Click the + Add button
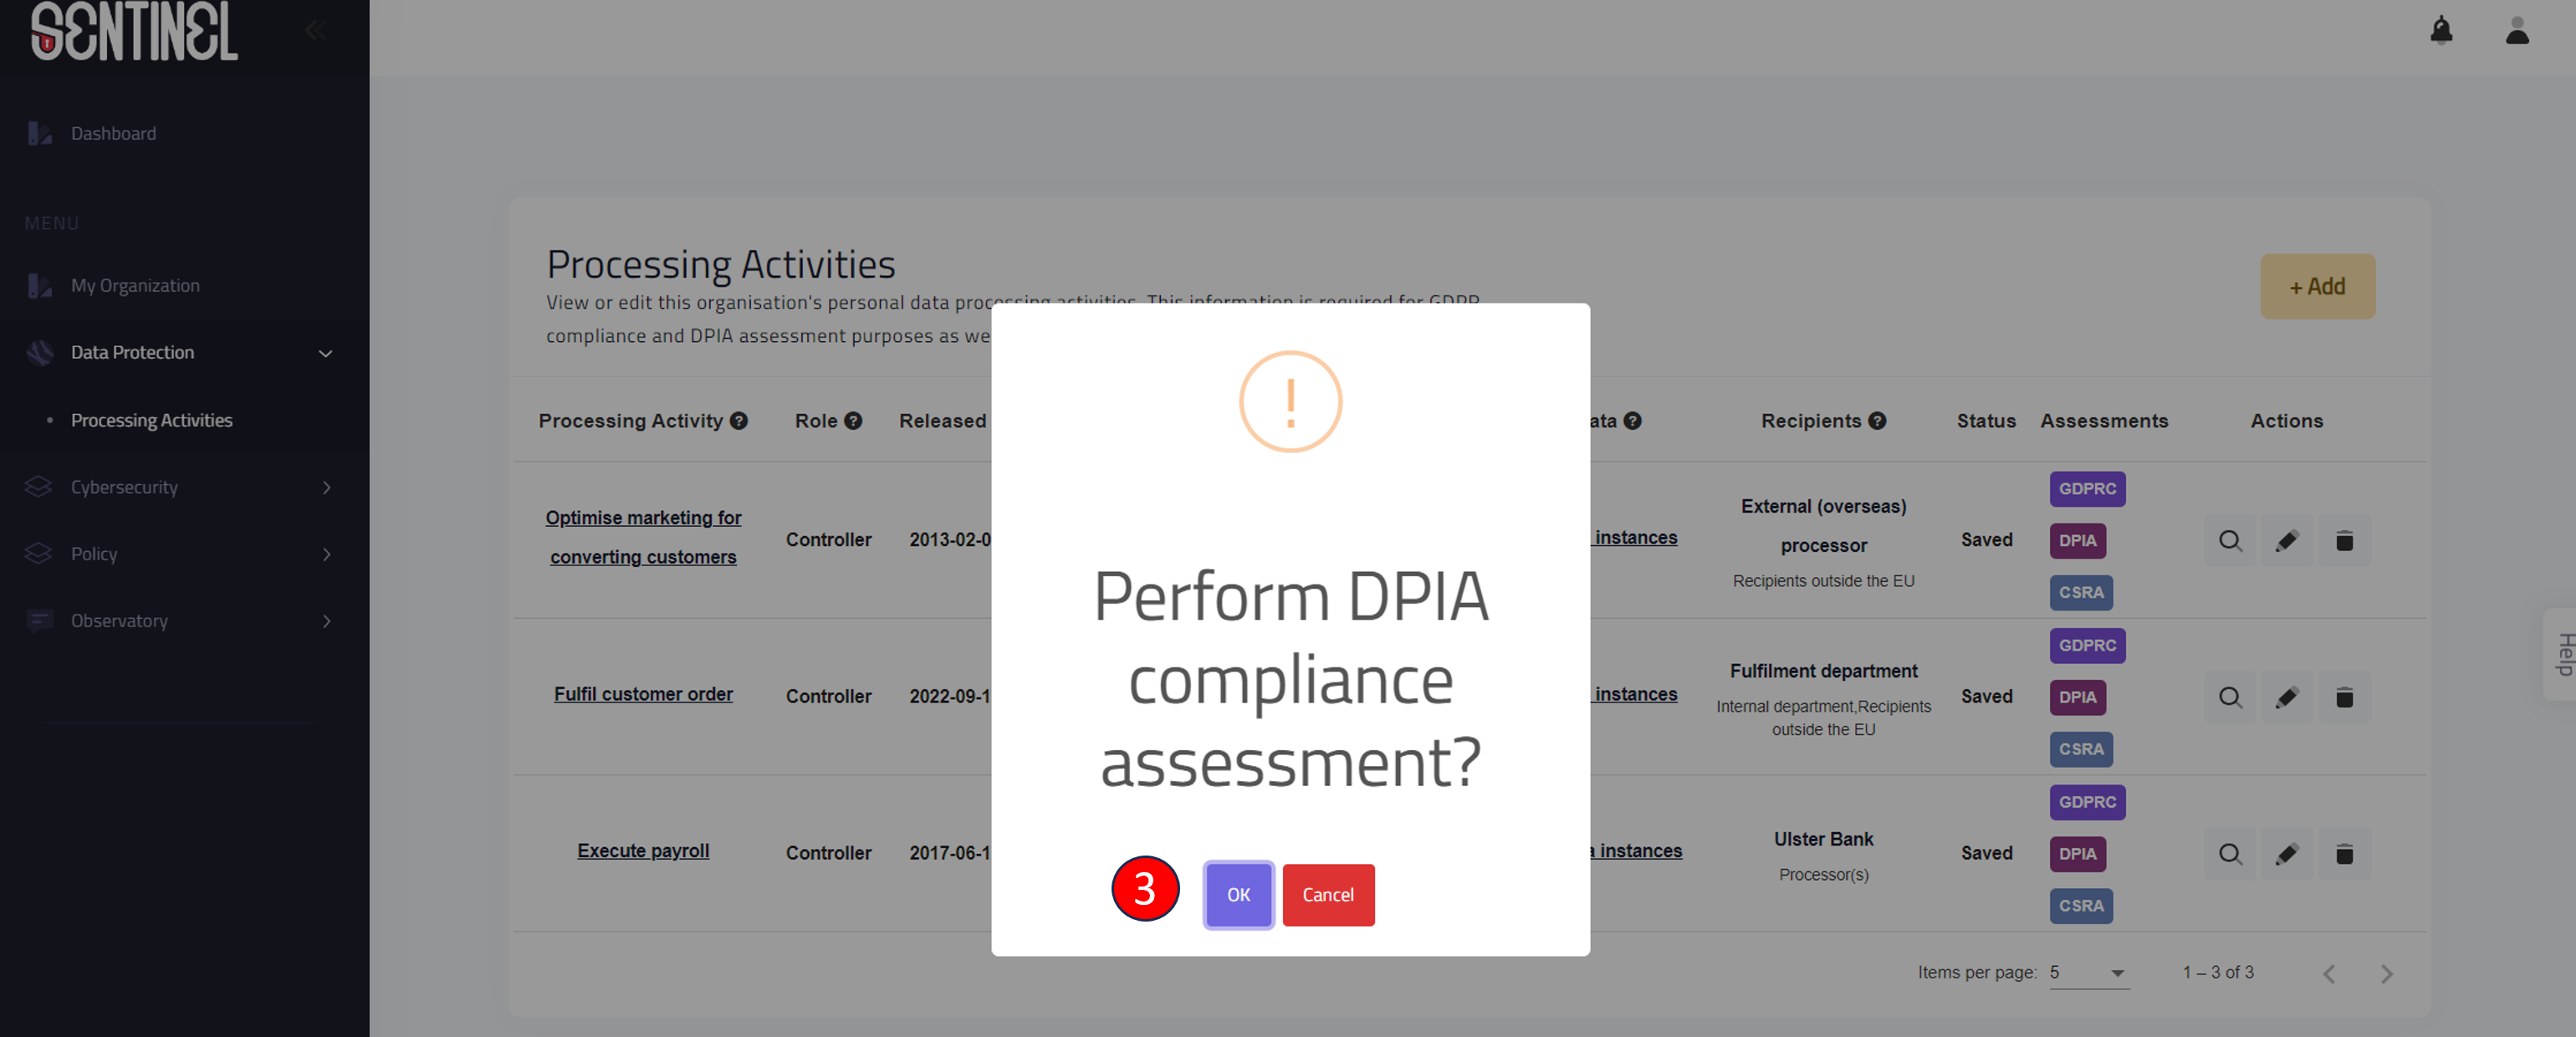This screenshot has height=1037, width=2576. tap(2317, 286)
